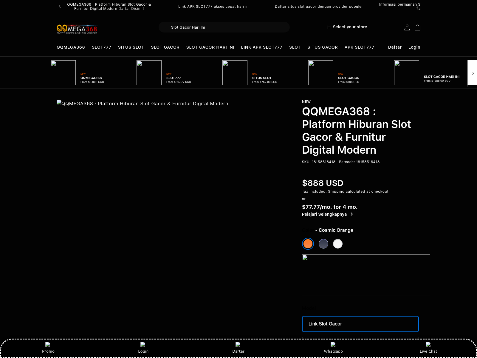Click the banner image below color swatches

click(x=366, y=275)
